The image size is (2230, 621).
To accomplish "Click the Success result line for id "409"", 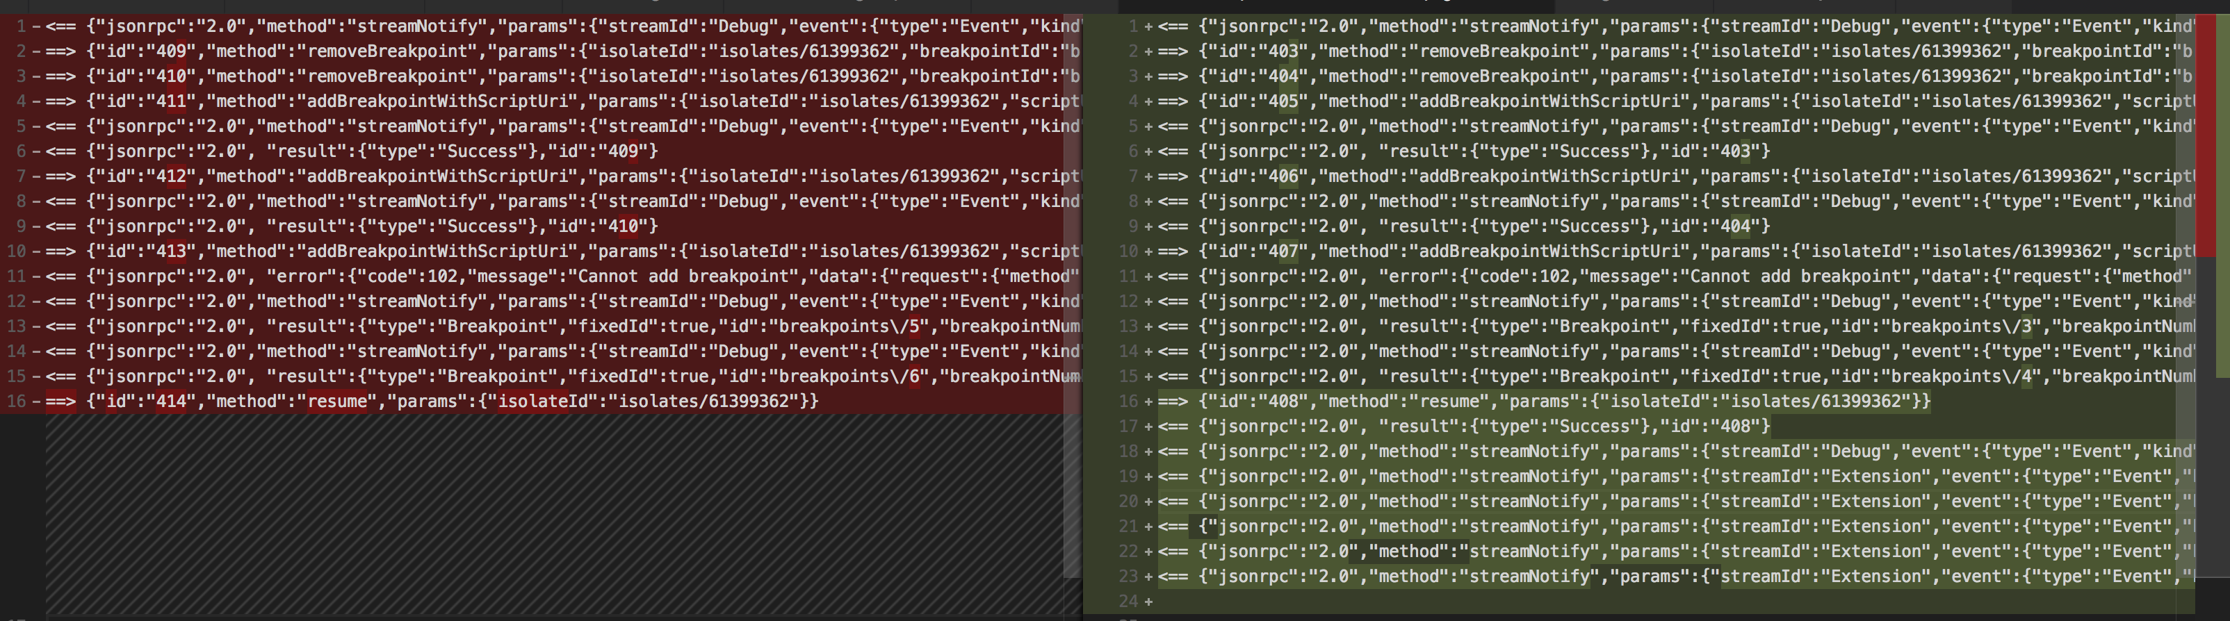I will [352, 151].
